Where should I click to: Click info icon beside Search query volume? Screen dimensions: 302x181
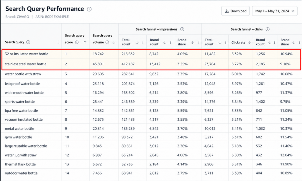click(x=107, y=42)
